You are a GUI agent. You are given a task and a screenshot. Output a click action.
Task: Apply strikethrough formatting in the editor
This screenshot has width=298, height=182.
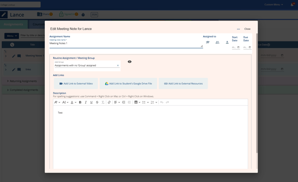click(97, 102)
